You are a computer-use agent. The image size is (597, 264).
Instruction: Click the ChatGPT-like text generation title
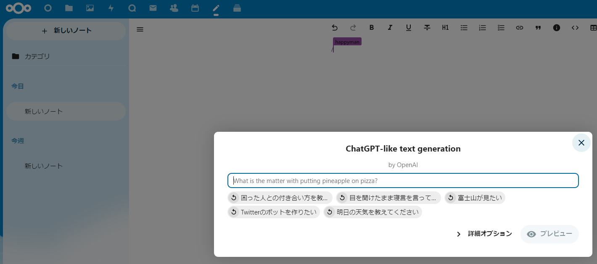pos(403,149)
